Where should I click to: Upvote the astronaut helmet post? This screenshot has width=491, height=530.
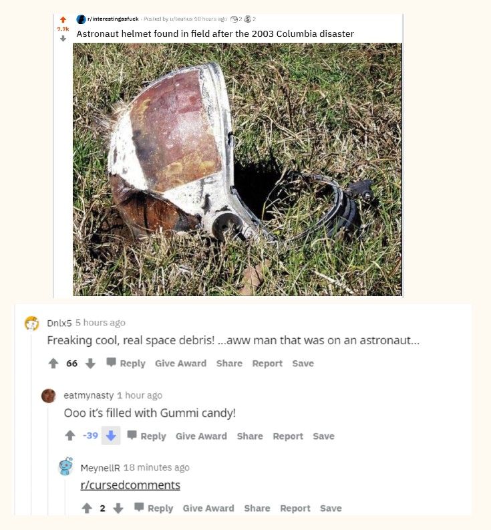click(63, 19)
